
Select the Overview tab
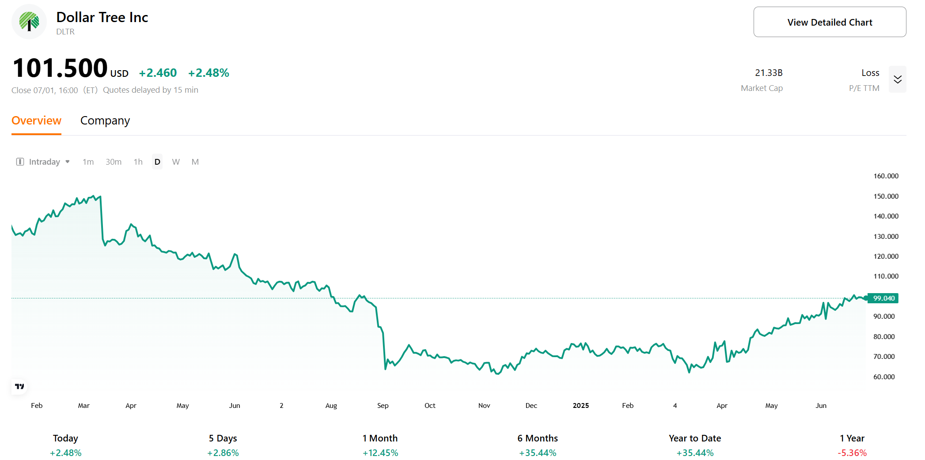tap(36, 121)
